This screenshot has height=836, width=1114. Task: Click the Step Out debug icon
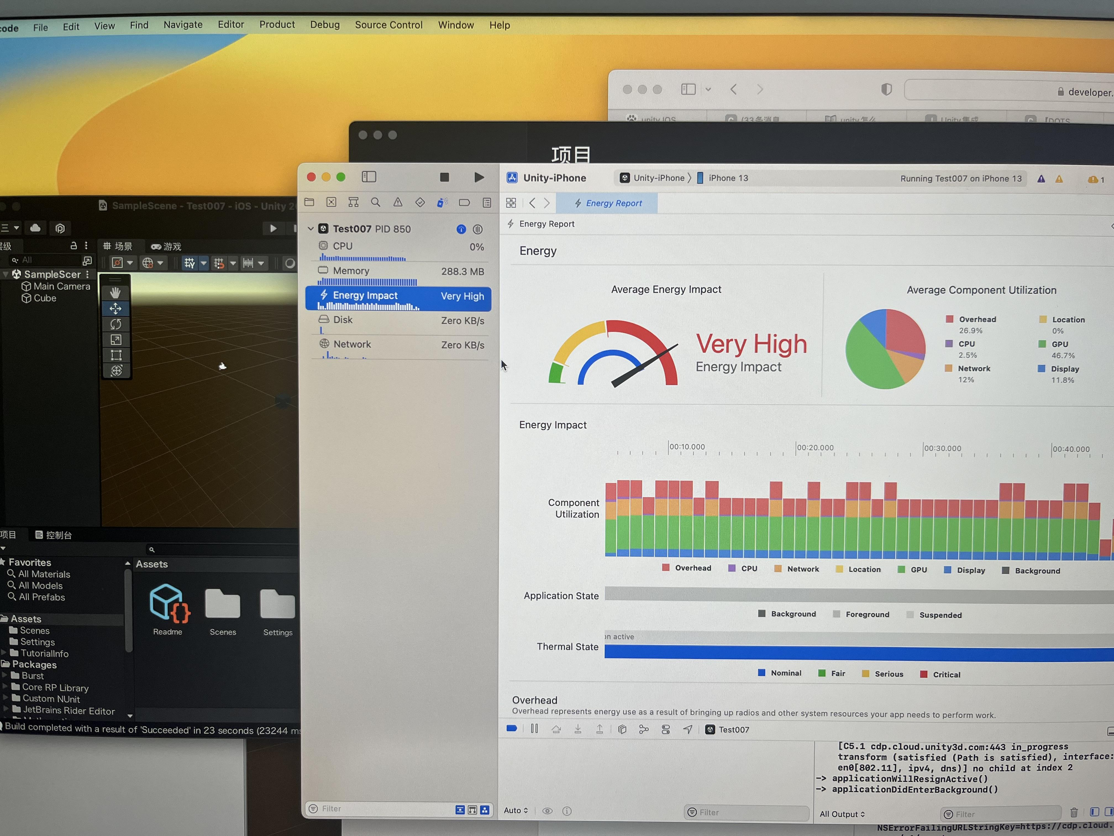[x=600, y=729]
